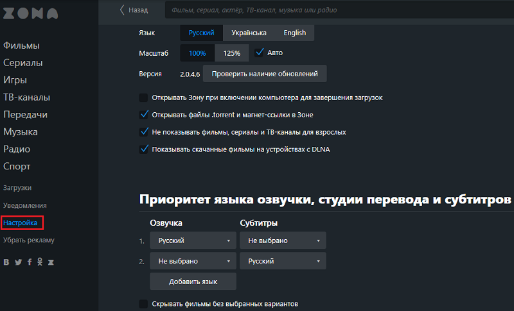Switch interface language to Українська
Screen dimensions: 514x311
click(x=249, y=33)
